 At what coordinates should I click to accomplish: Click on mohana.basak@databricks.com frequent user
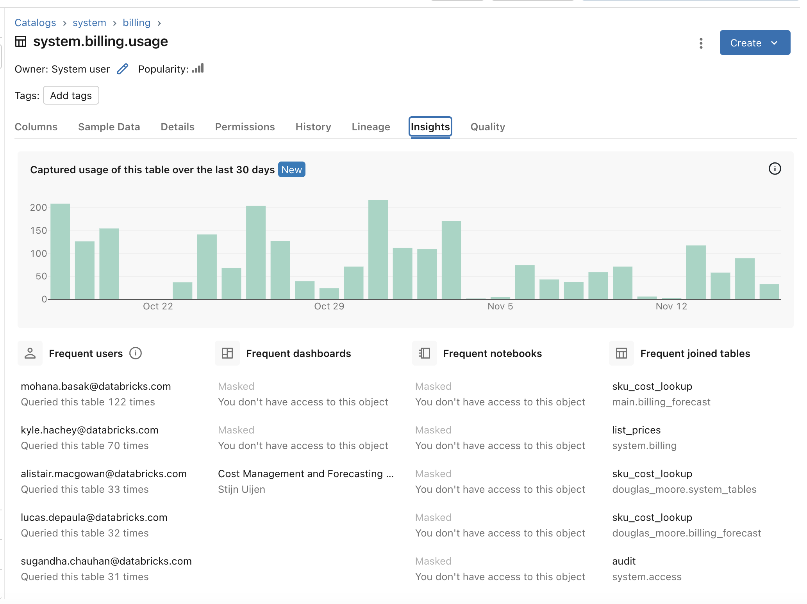[x=96, y=386]
